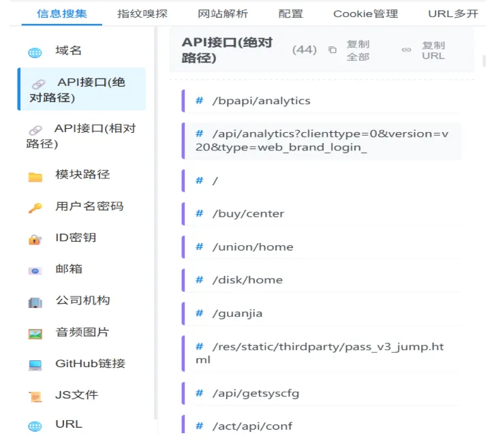Click the scroll icon for JS文件
The width and height of the screenshot is (494, 438).
[35, 396]
